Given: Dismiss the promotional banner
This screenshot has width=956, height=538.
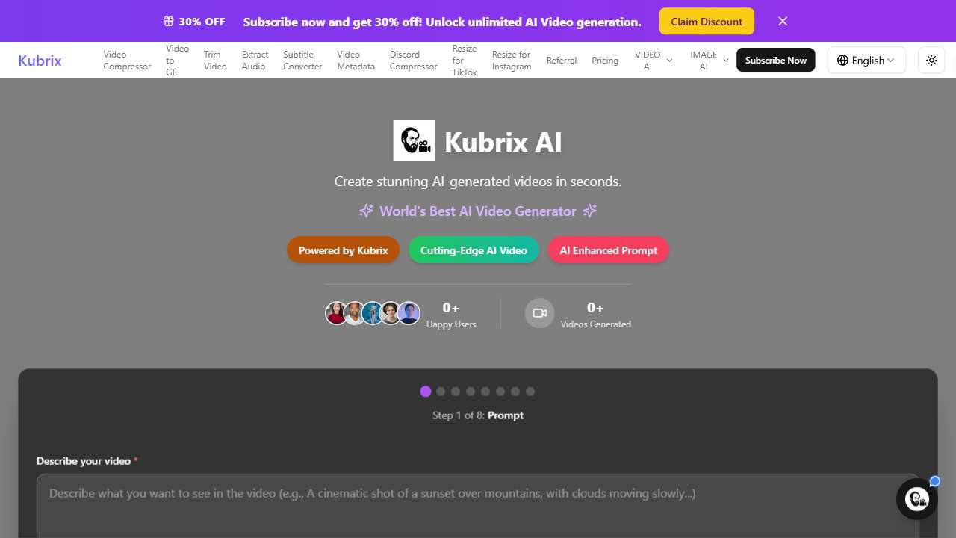Looking at the screenshot, I should pos(782,21).
